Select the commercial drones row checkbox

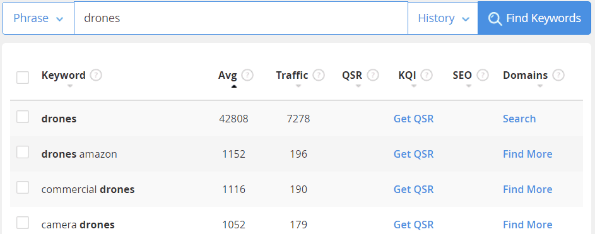pyautogui.click(x=23, y=187)
